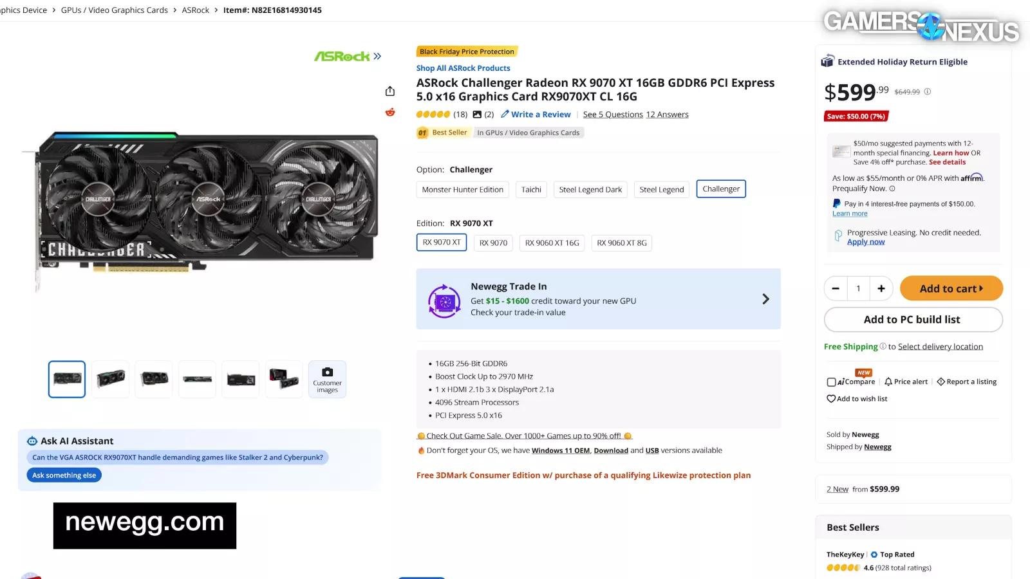1030x579 pixels.
Task: Open Customer images camera thumbnail
Action: (x=327, y=379)
